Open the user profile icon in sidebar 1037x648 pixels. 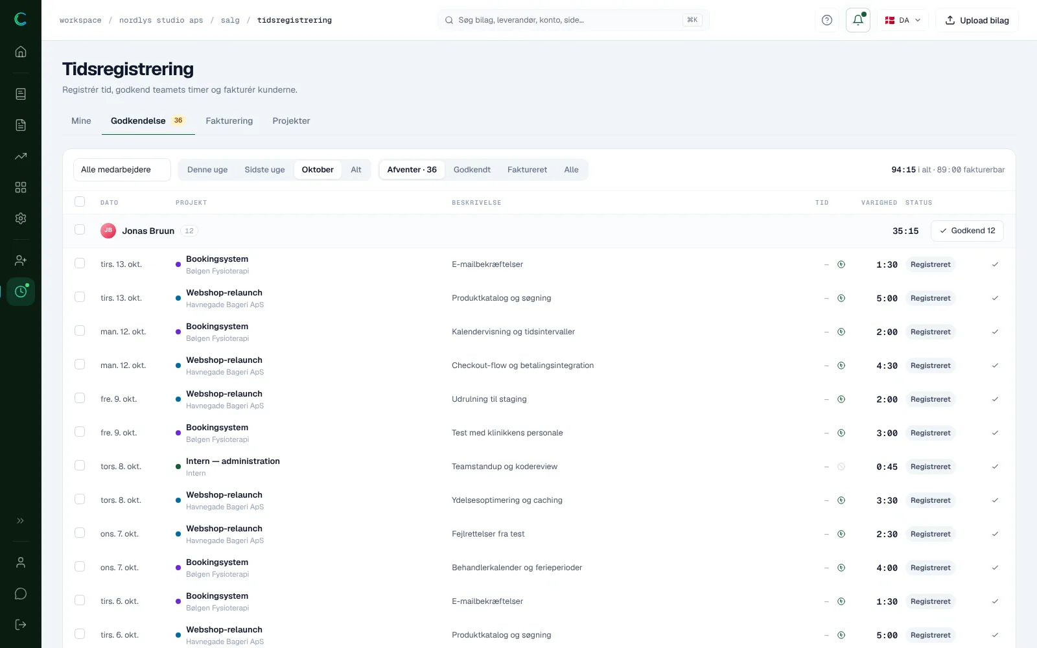(21, 562)
